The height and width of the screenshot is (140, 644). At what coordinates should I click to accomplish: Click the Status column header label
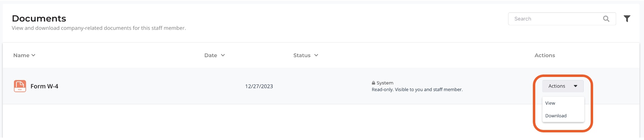(x=302, y=55)
